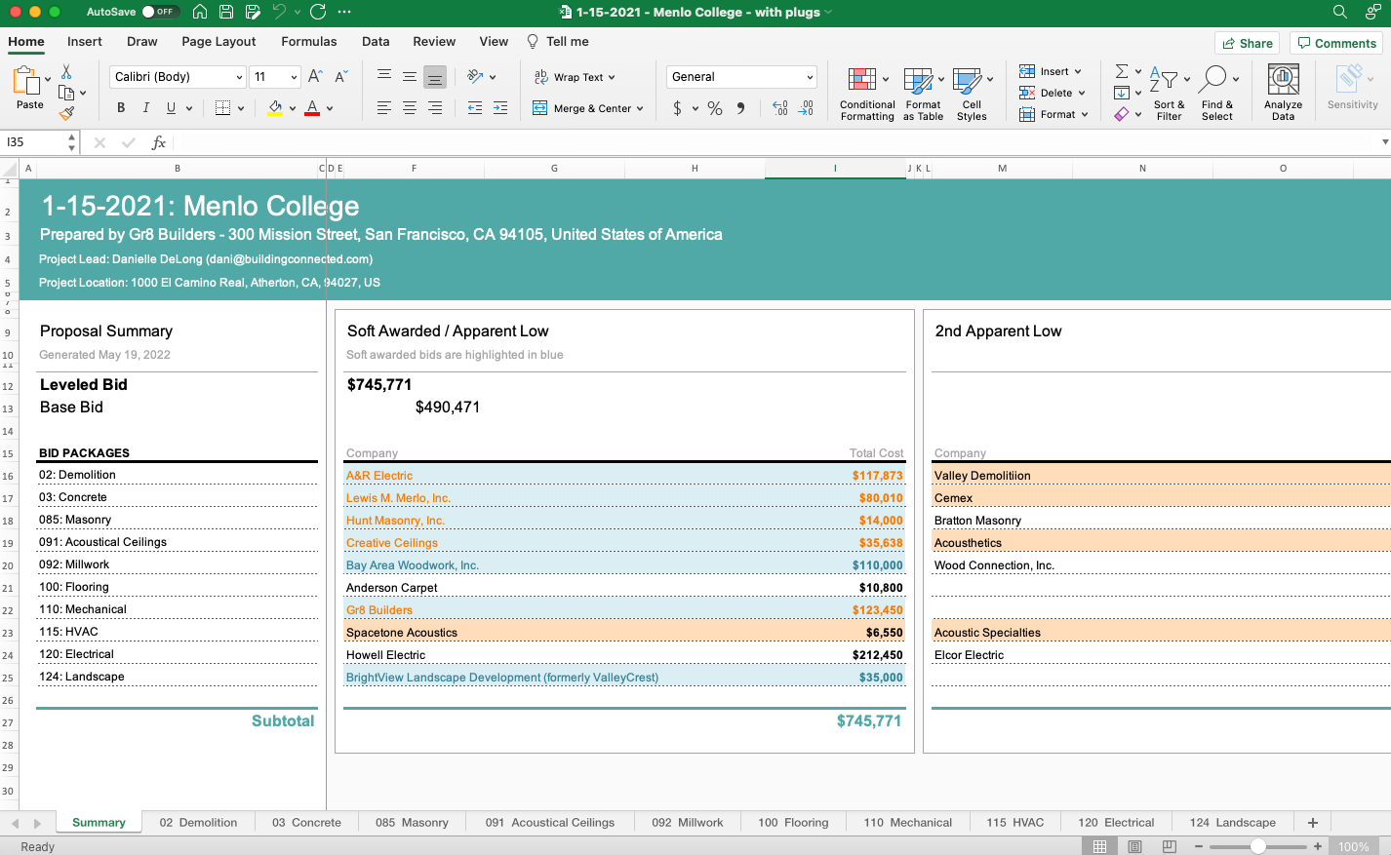Expand fill color options arrow
The image size is (1391, 855).
(x=292, y=108)
